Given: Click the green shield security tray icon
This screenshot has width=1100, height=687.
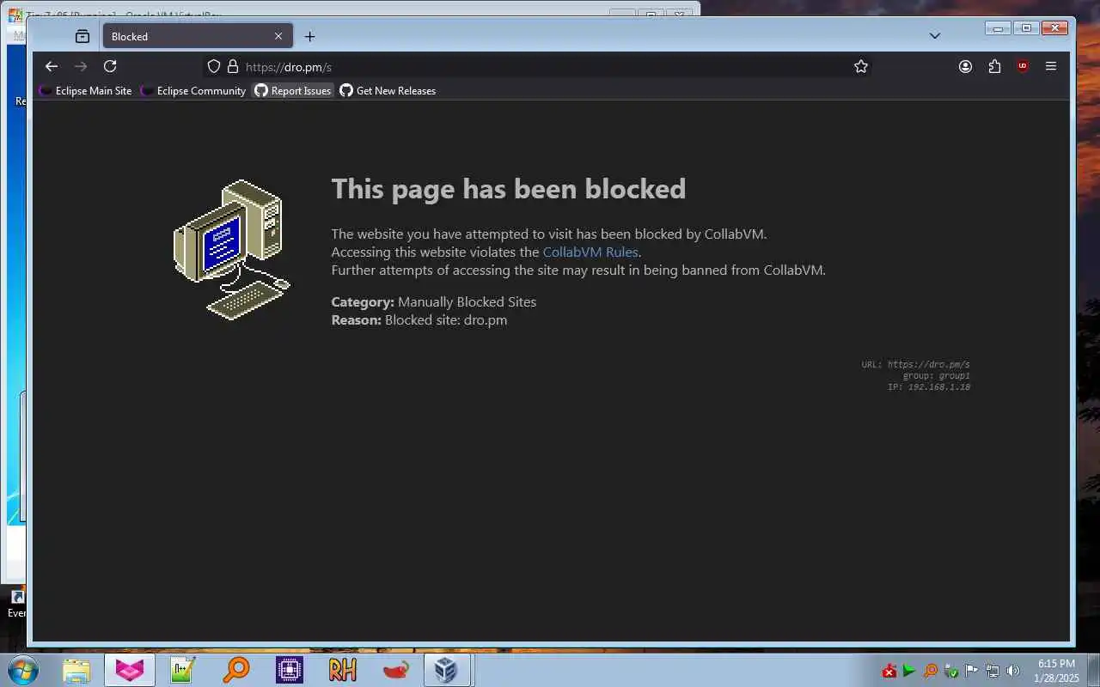Looking at the screenshot, I should [951, 671].
